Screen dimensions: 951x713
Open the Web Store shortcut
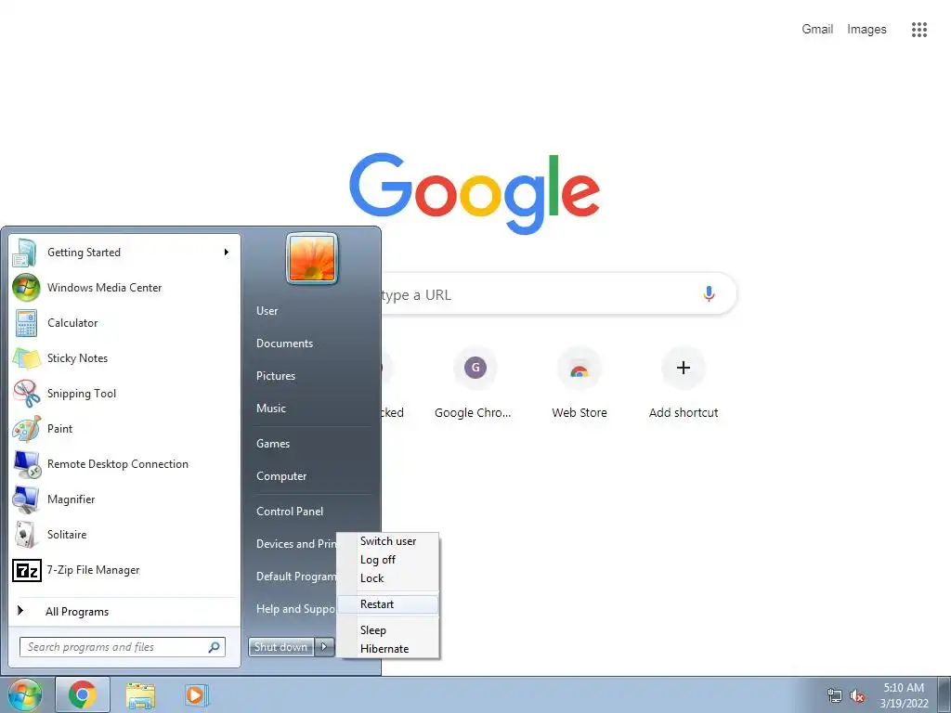tap(580, 383)
